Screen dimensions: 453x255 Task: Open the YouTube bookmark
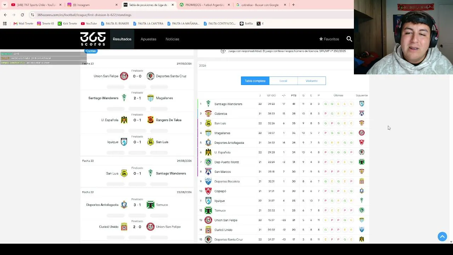tap(89, 23)
